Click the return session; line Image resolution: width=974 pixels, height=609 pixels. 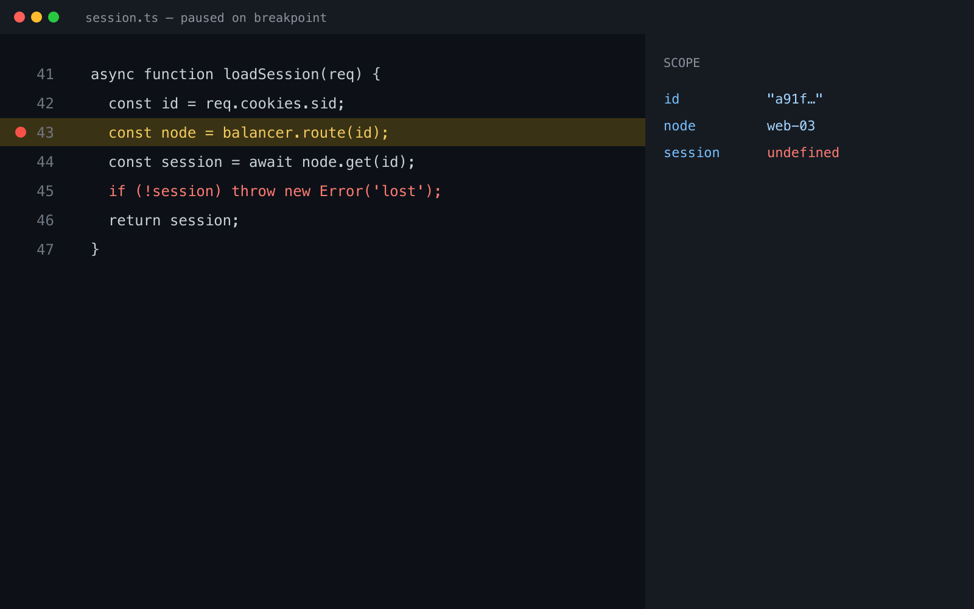point(174,220)
